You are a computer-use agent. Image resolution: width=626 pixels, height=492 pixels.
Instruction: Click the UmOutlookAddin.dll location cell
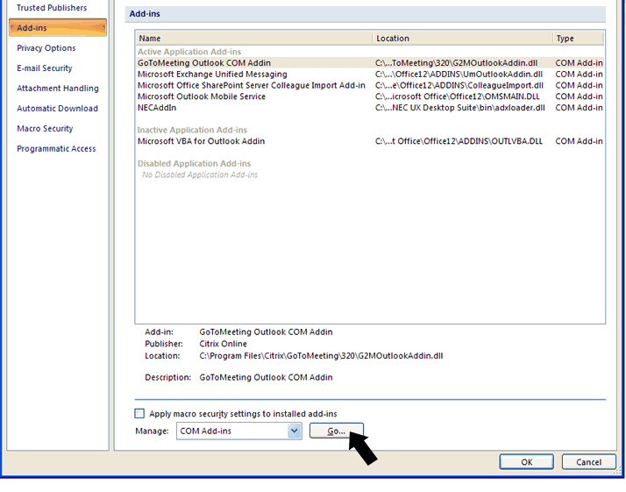[459, 74]
